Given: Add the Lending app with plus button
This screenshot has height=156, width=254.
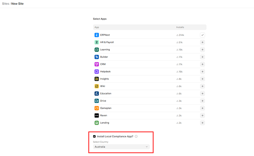Looking at the screenshot, I should pos(202,123).
